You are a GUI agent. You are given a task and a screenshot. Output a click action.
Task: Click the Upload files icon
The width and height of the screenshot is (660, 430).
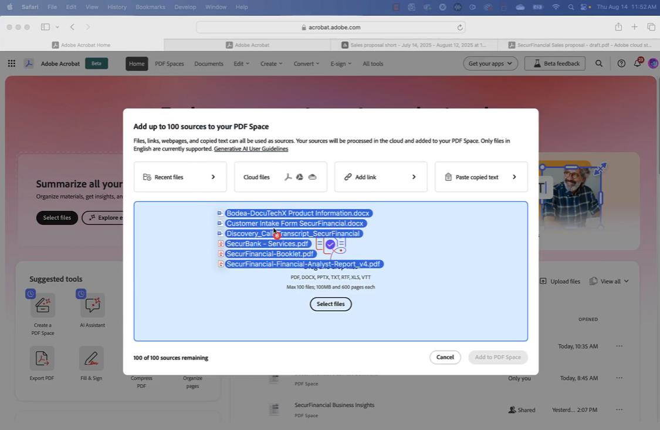tap(543, 281)
